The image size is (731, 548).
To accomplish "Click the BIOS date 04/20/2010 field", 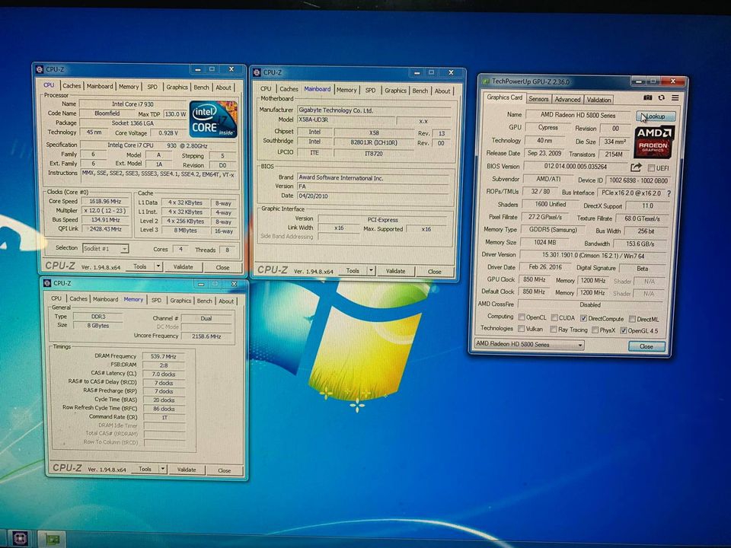I will click(x=374, y=196).
